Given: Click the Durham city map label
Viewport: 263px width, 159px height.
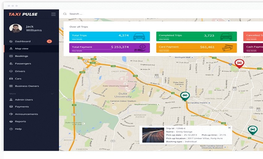Looking at the screenshot, I should [x=220, y=111].
